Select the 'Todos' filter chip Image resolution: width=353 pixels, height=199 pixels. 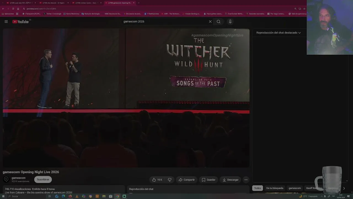tap(258, 188)
